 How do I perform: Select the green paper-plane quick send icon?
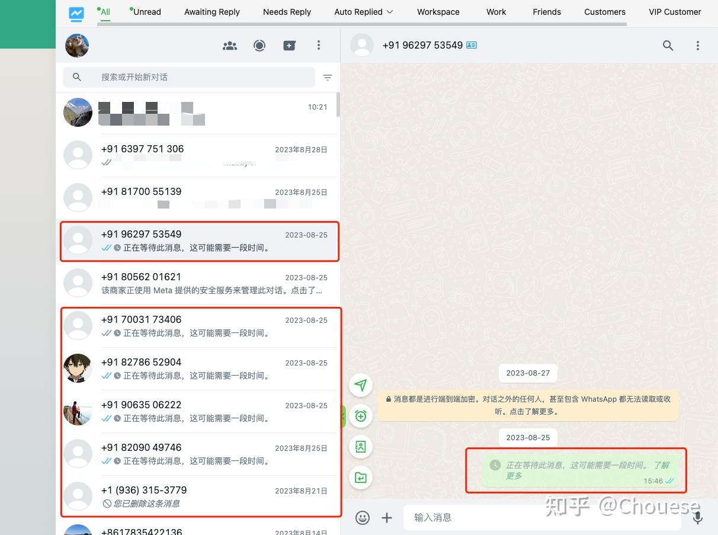coord(361,385)
